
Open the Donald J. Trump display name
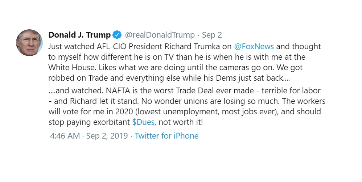coord(80,35)
